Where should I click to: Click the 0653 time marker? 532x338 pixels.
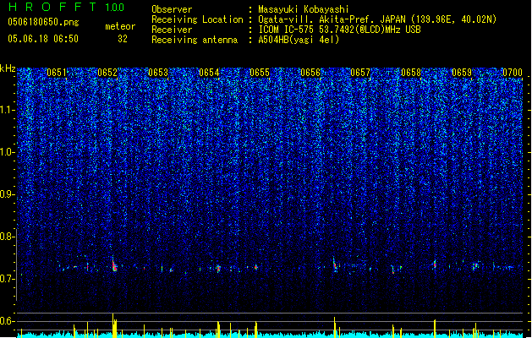point(158,73)
